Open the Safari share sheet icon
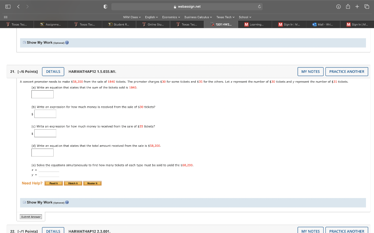The image size is (374, 233). pos(348,6)
